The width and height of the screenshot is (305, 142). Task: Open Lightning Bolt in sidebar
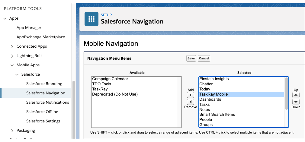[29, 55]
